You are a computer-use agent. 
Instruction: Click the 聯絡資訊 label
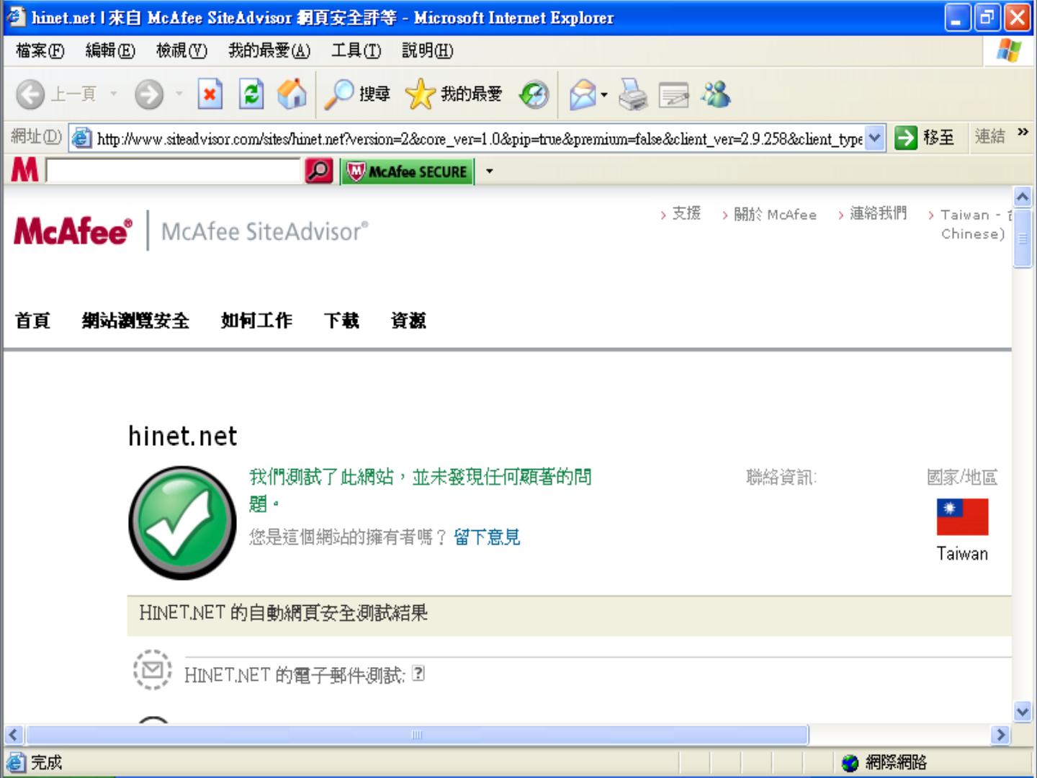(x=781, y=477)
